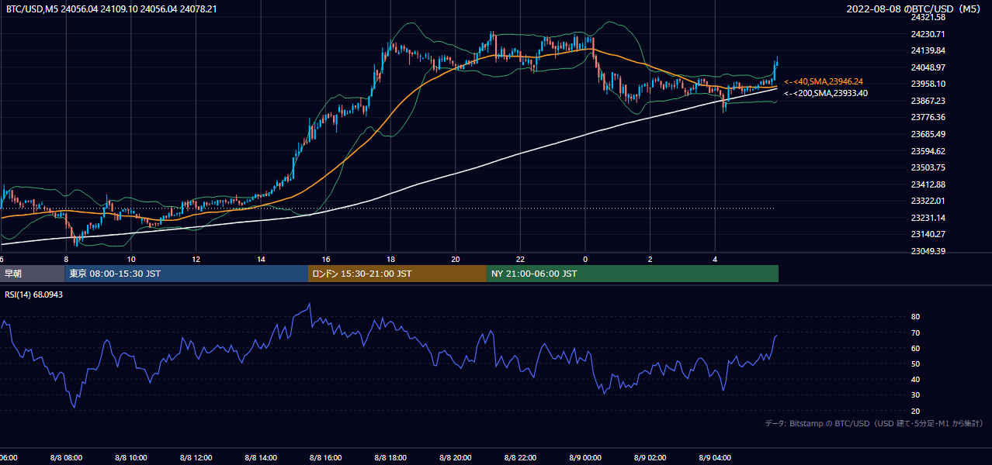Viewport: 992px width, 465px height.
Task: Click the BTC/USD,M5 OHLC header text
Action: pos(112,9)
